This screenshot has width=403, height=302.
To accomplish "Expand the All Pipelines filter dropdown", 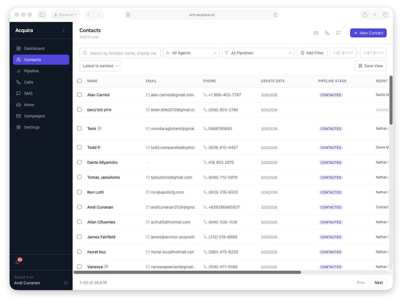I will pos(258,53).
